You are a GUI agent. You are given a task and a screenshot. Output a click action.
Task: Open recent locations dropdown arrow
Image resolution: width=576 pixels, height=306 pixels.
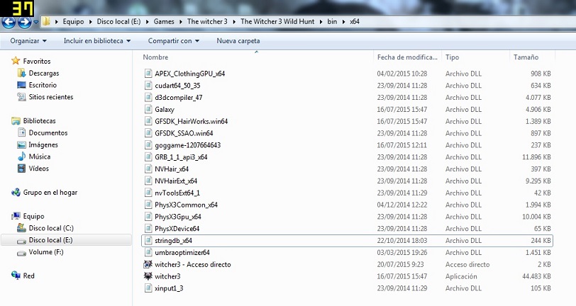[x=36, y=22]
